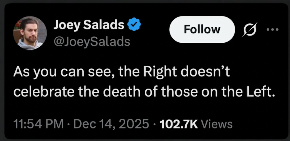The image size is (290, 141).
Task: Click the Dec 14, 2025 date
Action: pyautogui.click(x=109, y=124)
